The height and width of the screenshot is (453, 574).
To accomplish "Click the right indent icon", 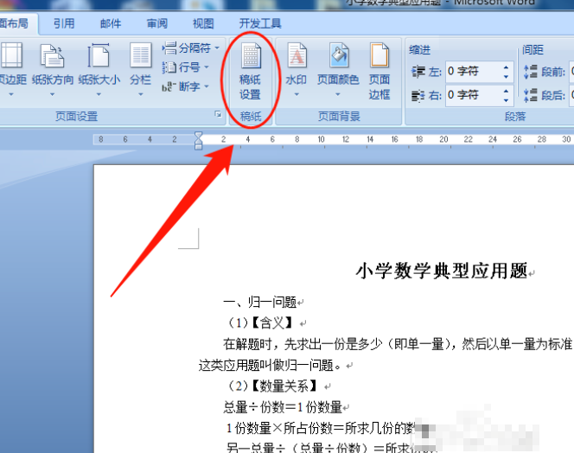I will pyautogui.click(x=418, y=96).
